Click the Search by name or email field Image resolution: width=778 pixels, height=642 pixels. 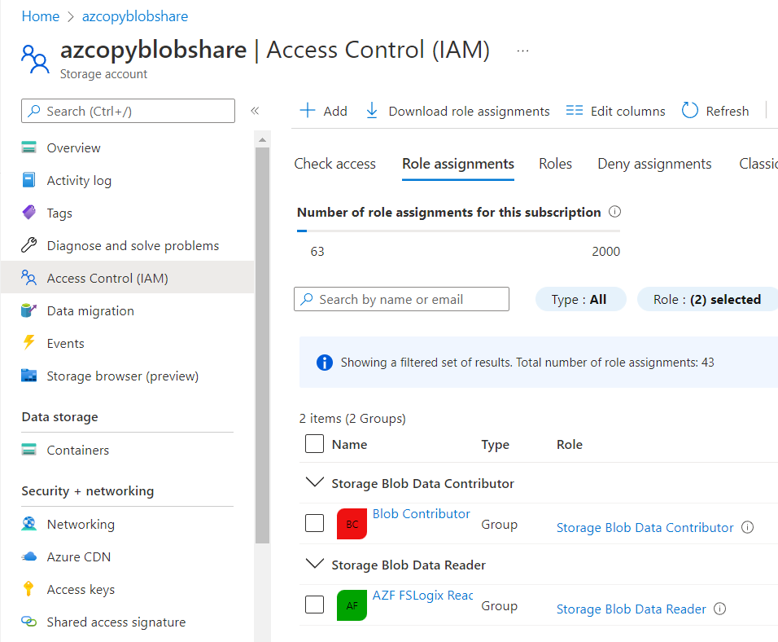(401, 299)
